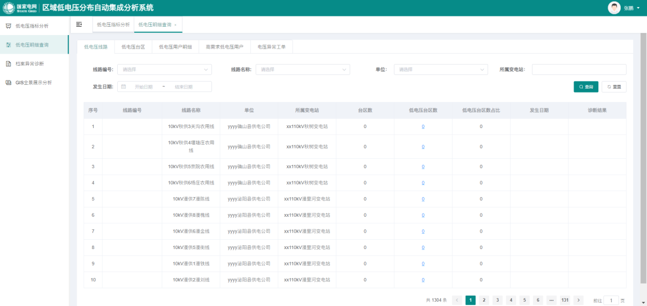Select the 低电压台区 sub-tab
This screenshot has width=647, height=306.
tap(133, 47)
